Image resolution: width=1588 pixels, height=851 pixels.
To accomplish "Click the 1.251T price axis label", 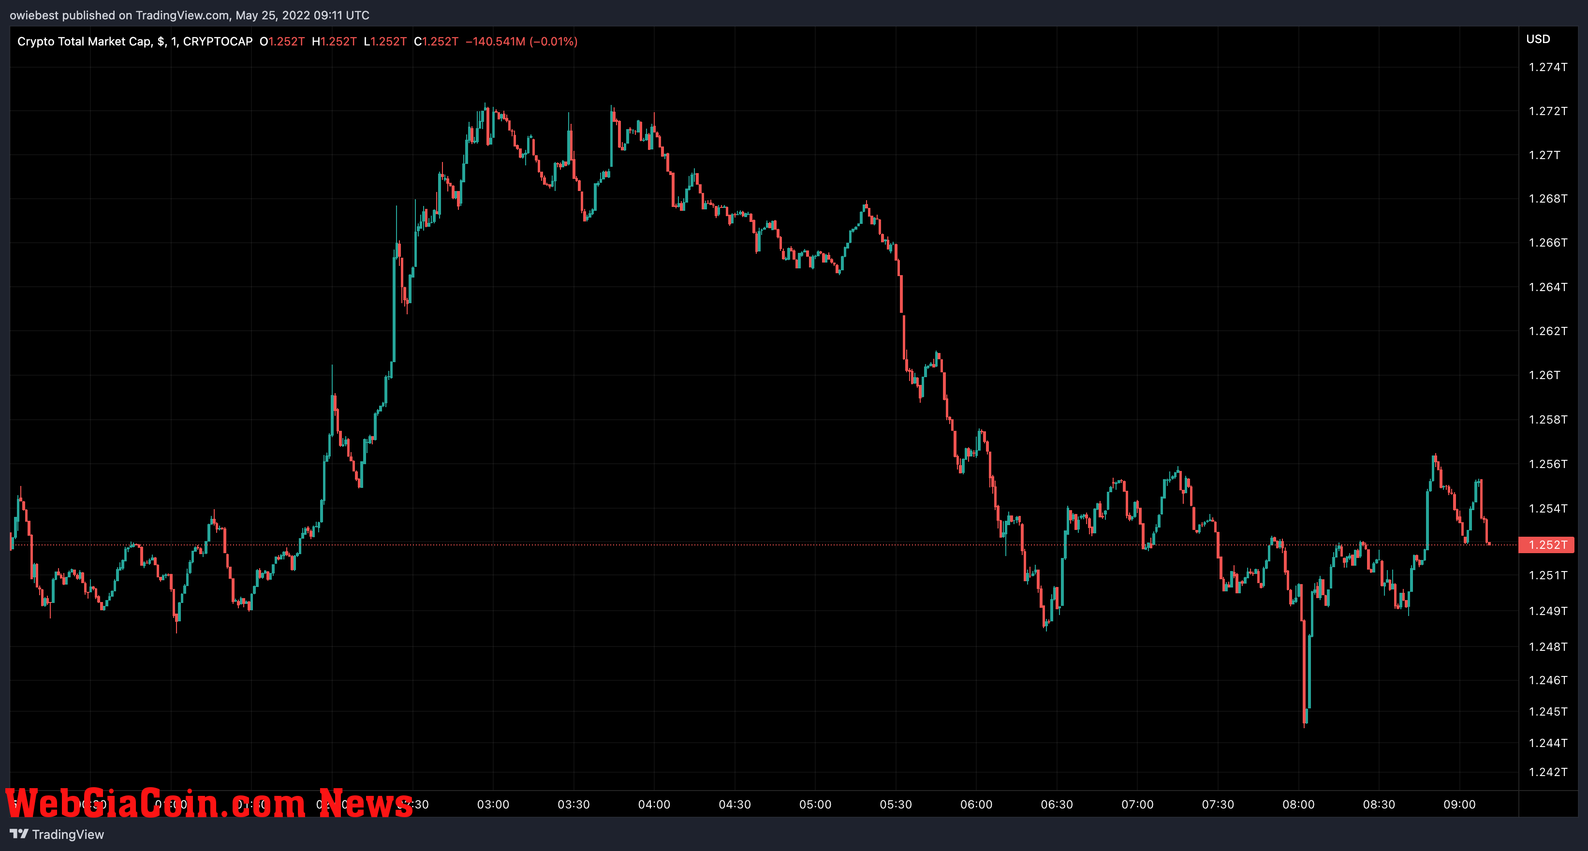I will coord(1548,575).
